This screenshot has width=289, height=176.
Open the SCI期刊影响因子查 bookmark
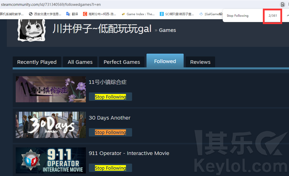tap(177, 14)
